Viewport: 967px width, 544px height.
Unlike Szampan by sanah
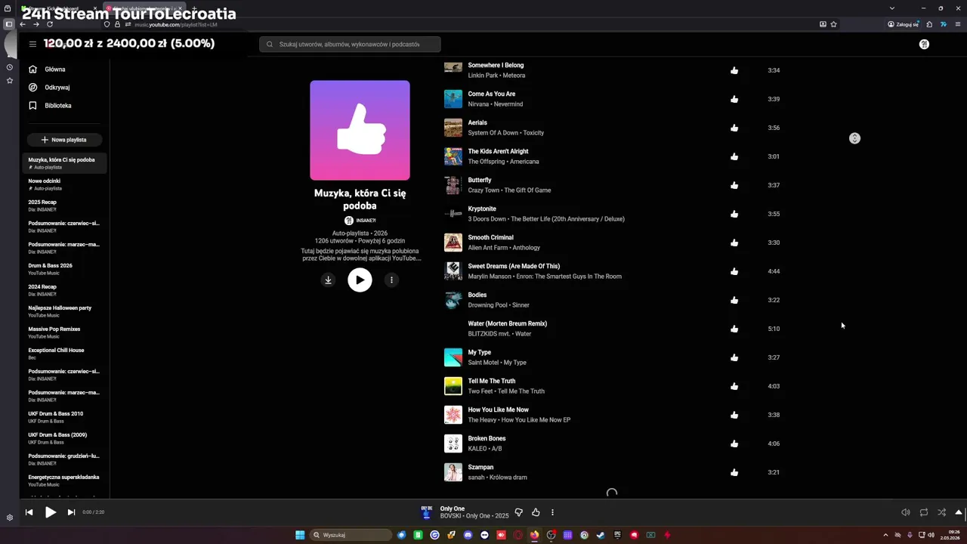click(734, 472)
